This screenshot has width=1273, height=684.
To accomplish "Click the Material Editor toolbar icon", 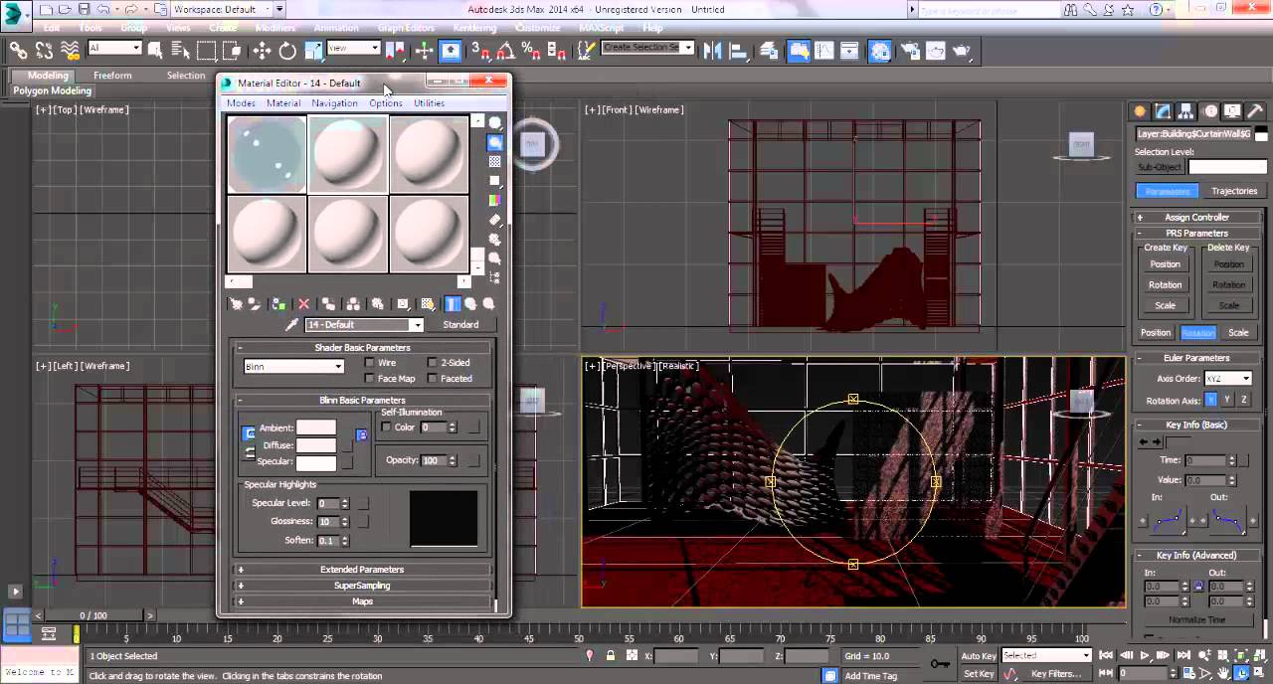I will pos(880,50).
